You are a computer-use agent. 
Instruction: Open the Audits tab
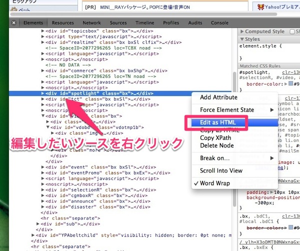point(195,23)
